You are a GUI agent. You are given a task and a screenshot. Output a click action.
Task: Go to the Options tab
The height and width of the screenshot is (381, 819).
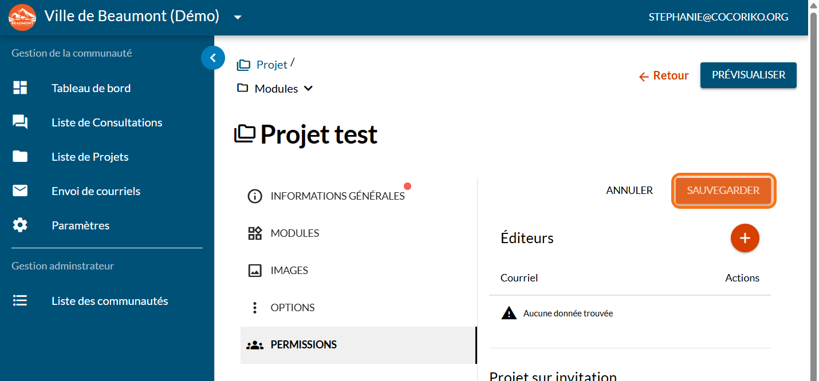[292, 308]
